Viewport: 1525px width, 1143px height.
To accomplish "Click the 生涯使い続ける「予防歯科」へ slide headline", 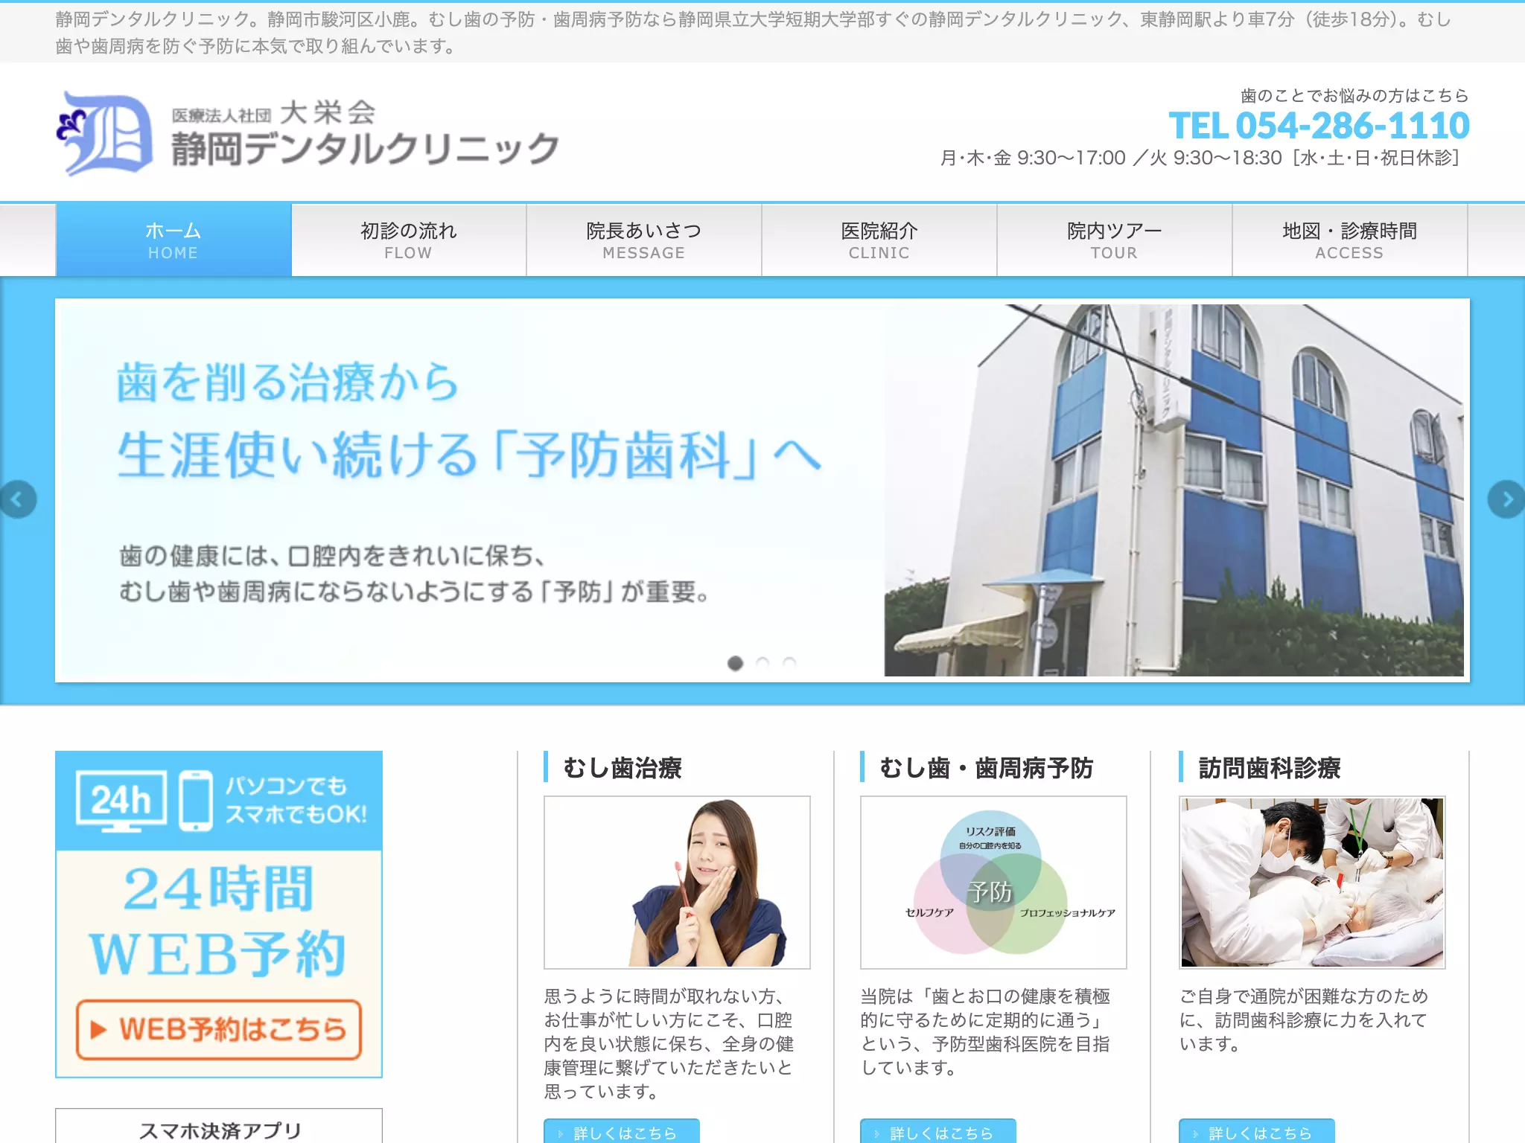I will (470, 455).
